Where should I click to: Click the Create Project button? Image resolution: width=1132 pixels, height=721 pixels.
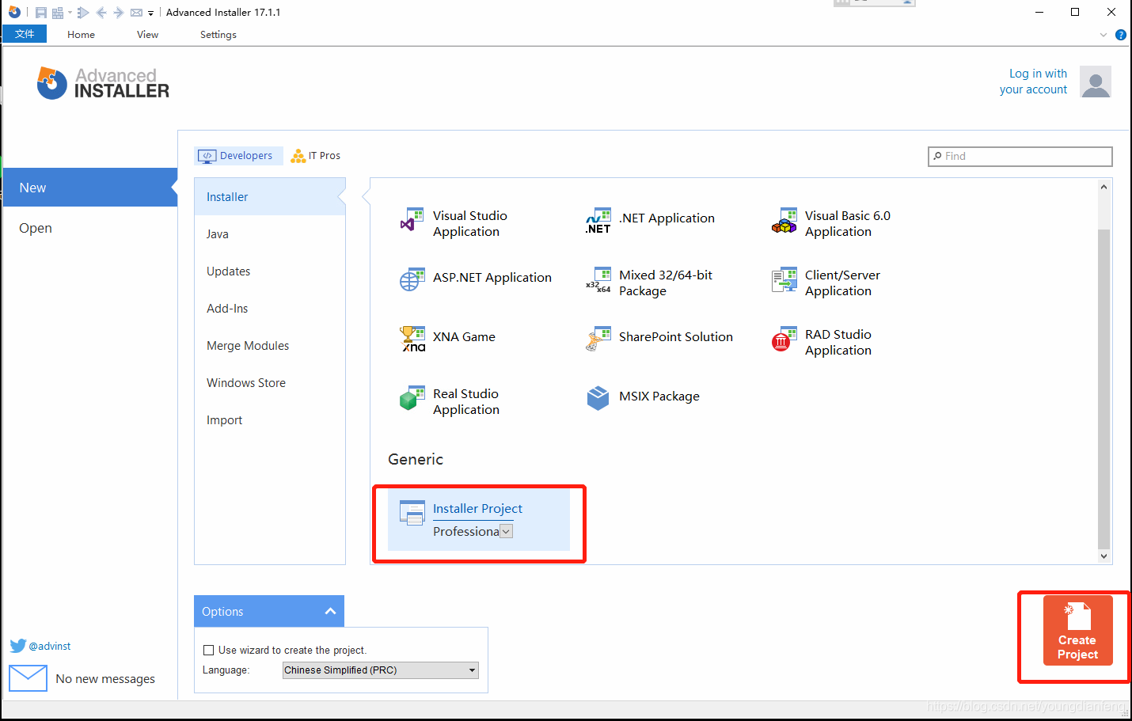pos(1077,630)
